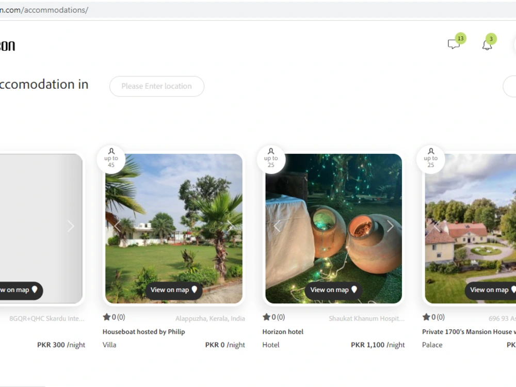Open Private 1700's Mansion House listing title
The height and width of the screenshot is (387, 516).
click(x=469, y=332)
